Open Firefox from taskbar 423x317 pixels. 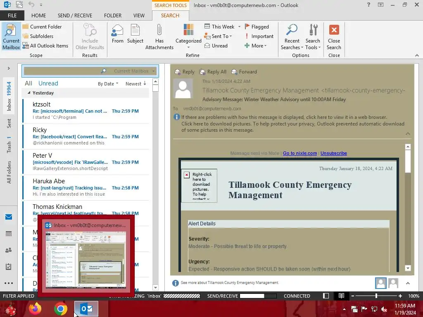36,309
